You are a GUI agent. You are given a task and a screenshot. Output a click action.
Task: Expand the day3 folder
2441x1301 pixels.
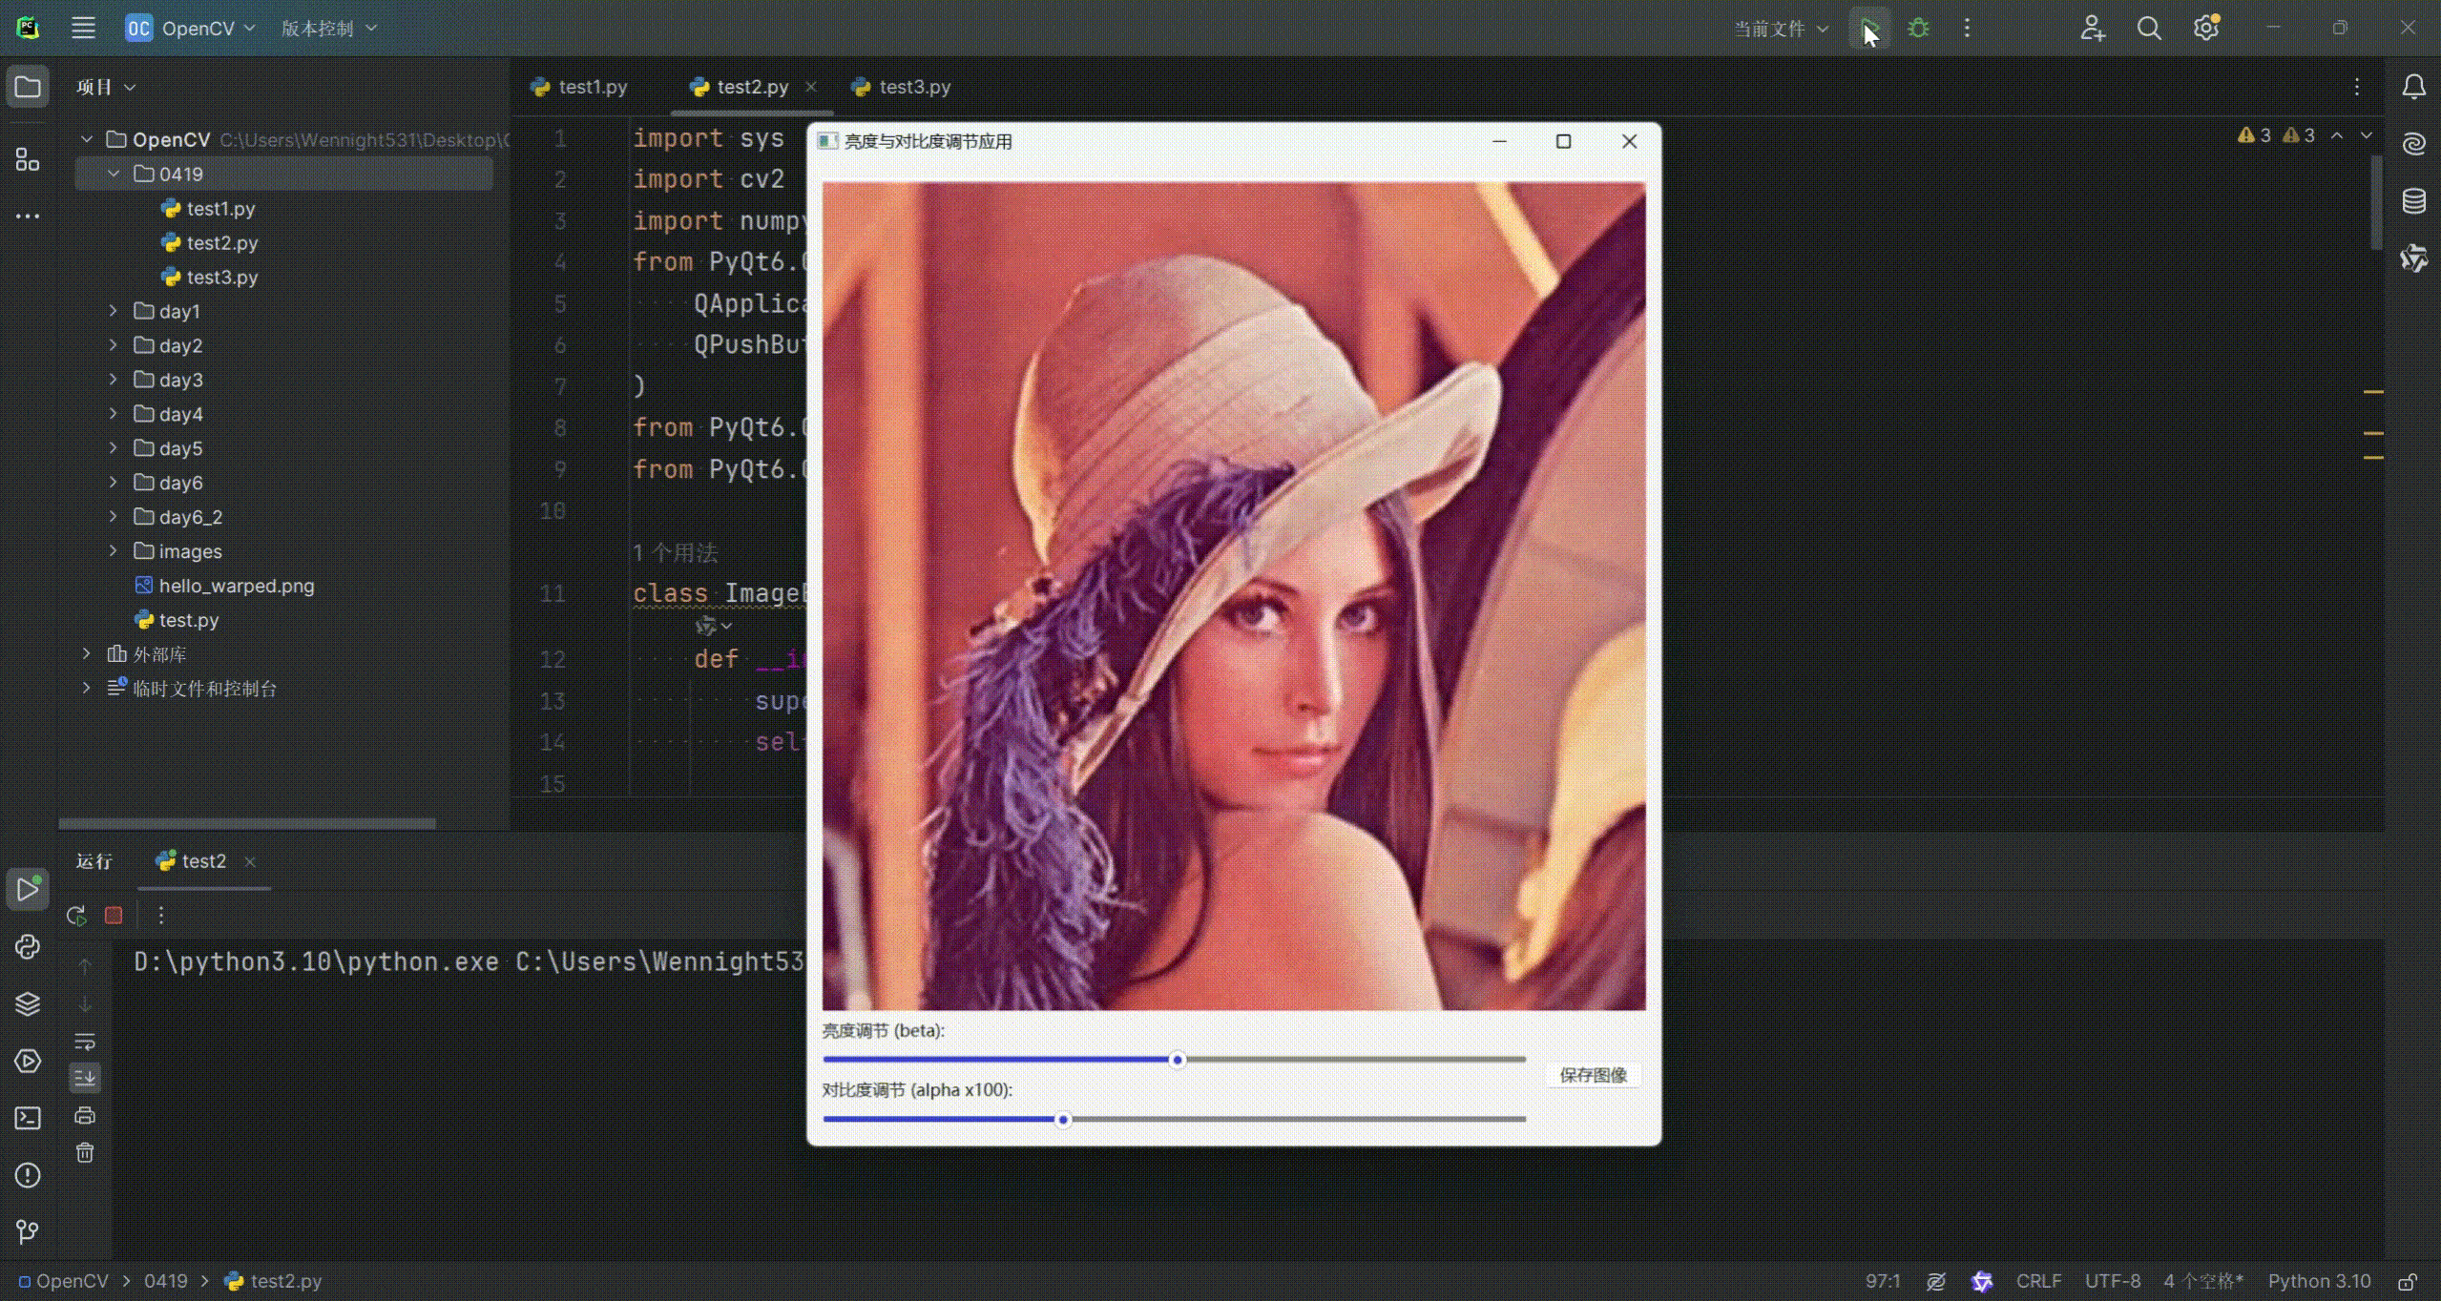[113, 380]
